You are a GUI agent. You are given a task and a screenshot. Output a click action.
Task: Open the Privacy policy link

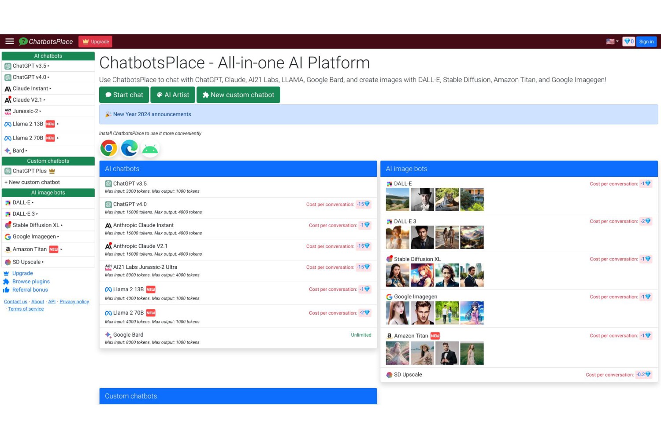[74, 302]
